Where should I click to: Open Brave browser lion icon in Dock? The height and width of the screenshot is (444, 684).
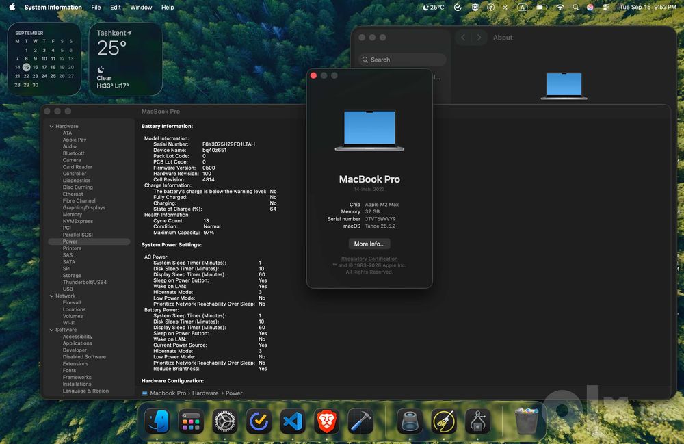click(x=326, y=421)
